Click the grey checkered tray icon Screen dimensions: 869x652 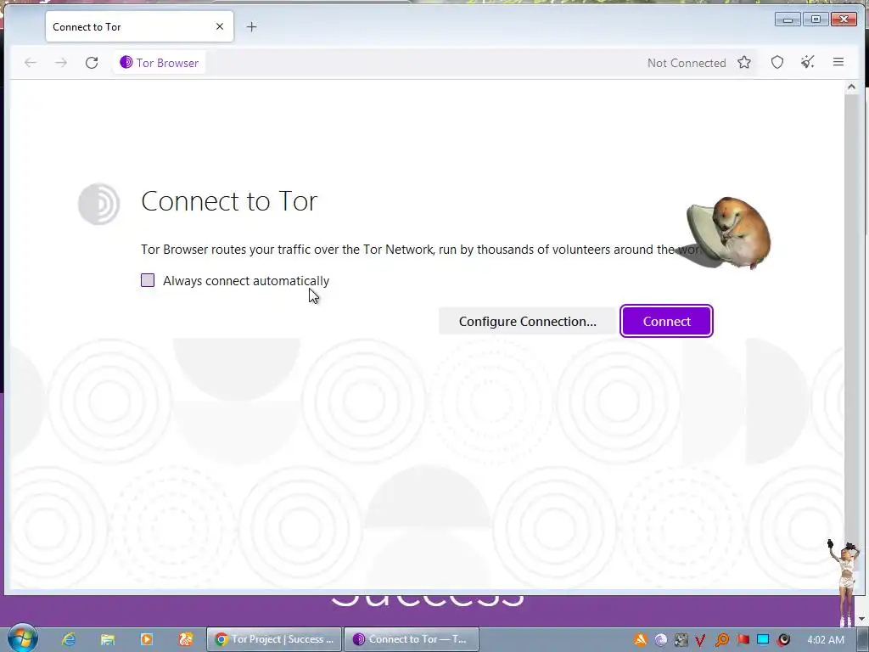click(681, 640)
